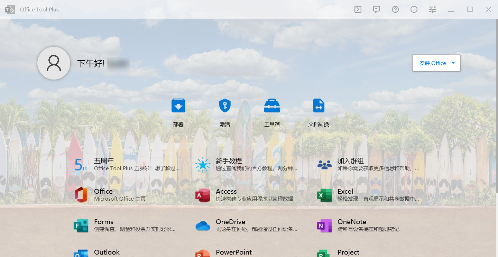Click the Office Tool Plus logo icon
This screenshot has height=257, width=498.
(10, 9)
